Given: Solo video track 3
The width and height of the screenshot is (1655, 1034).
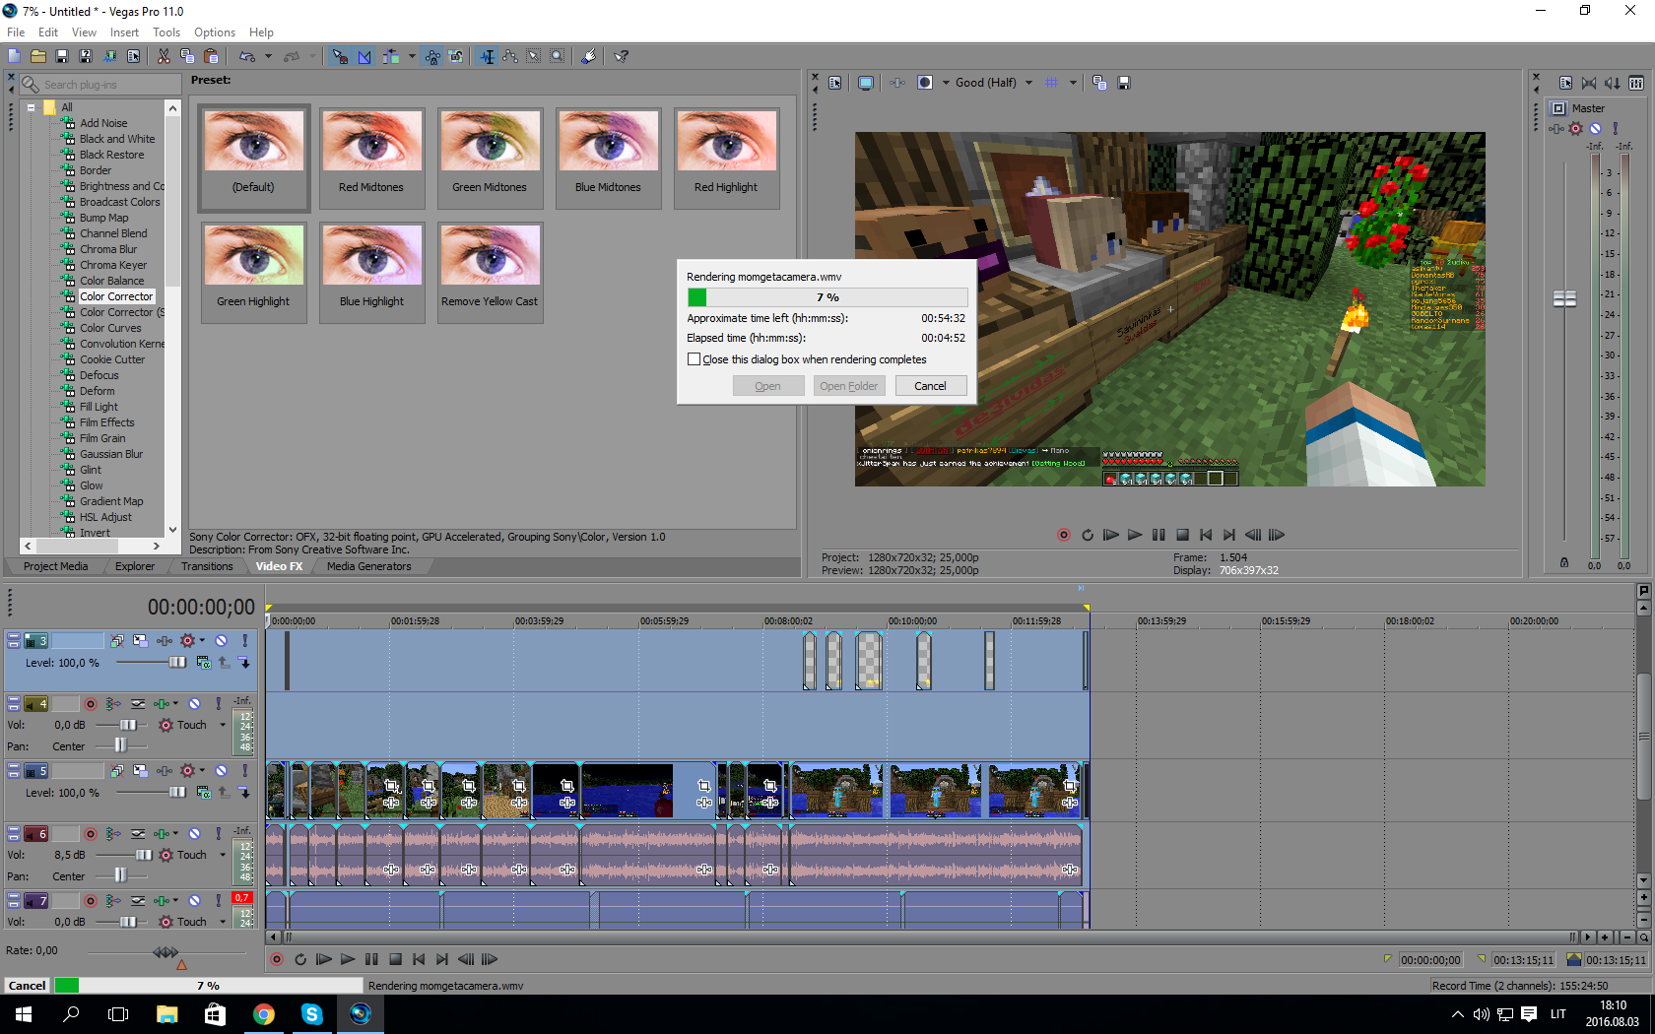Looking at the screenshot, I should click(245, 641).
